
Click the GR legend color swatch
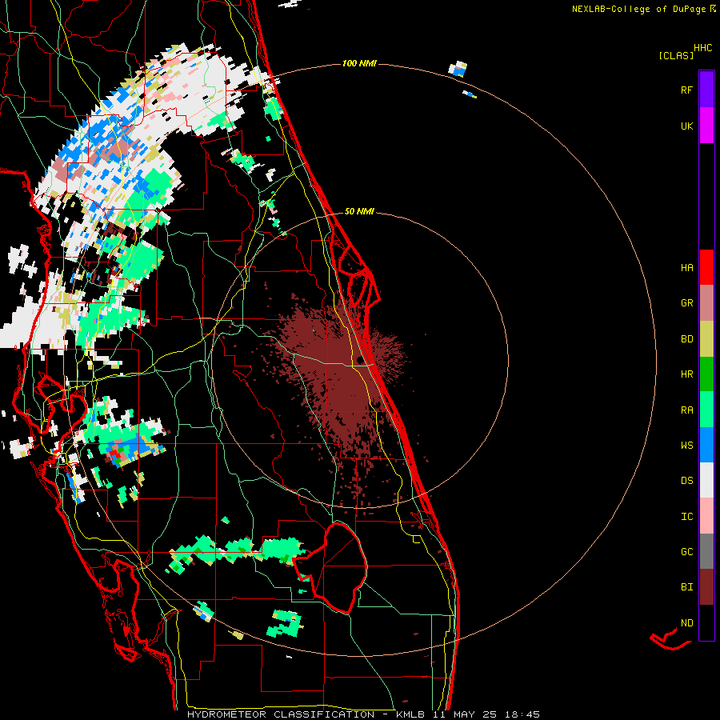(706, 303)
